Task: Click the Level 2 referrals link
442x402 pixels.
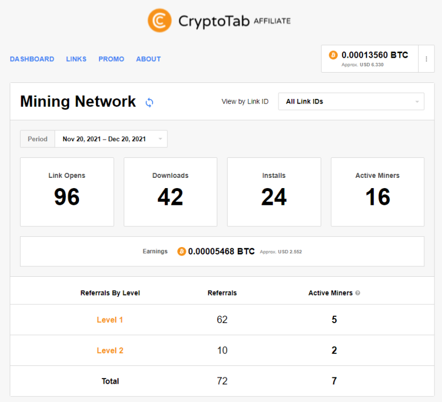Action: [x=110, y=351]
